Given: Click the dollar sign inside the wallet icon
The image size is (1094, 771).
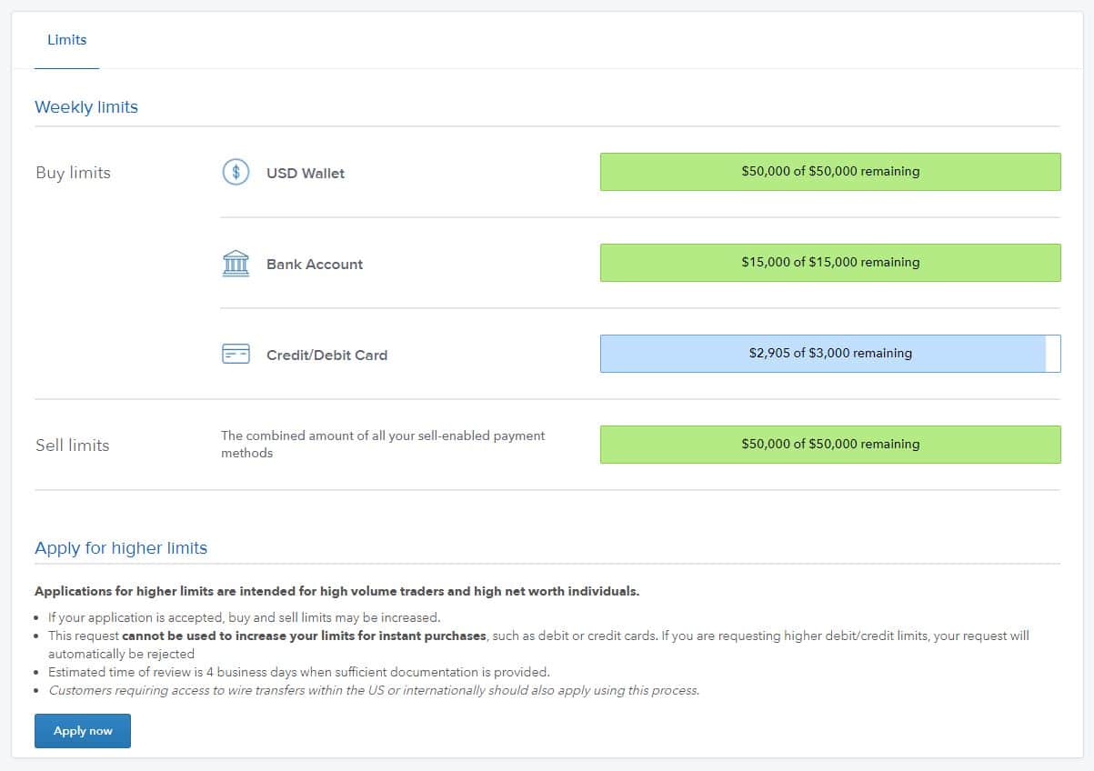Looking at the screenshot, I should (x=236, y=172).
